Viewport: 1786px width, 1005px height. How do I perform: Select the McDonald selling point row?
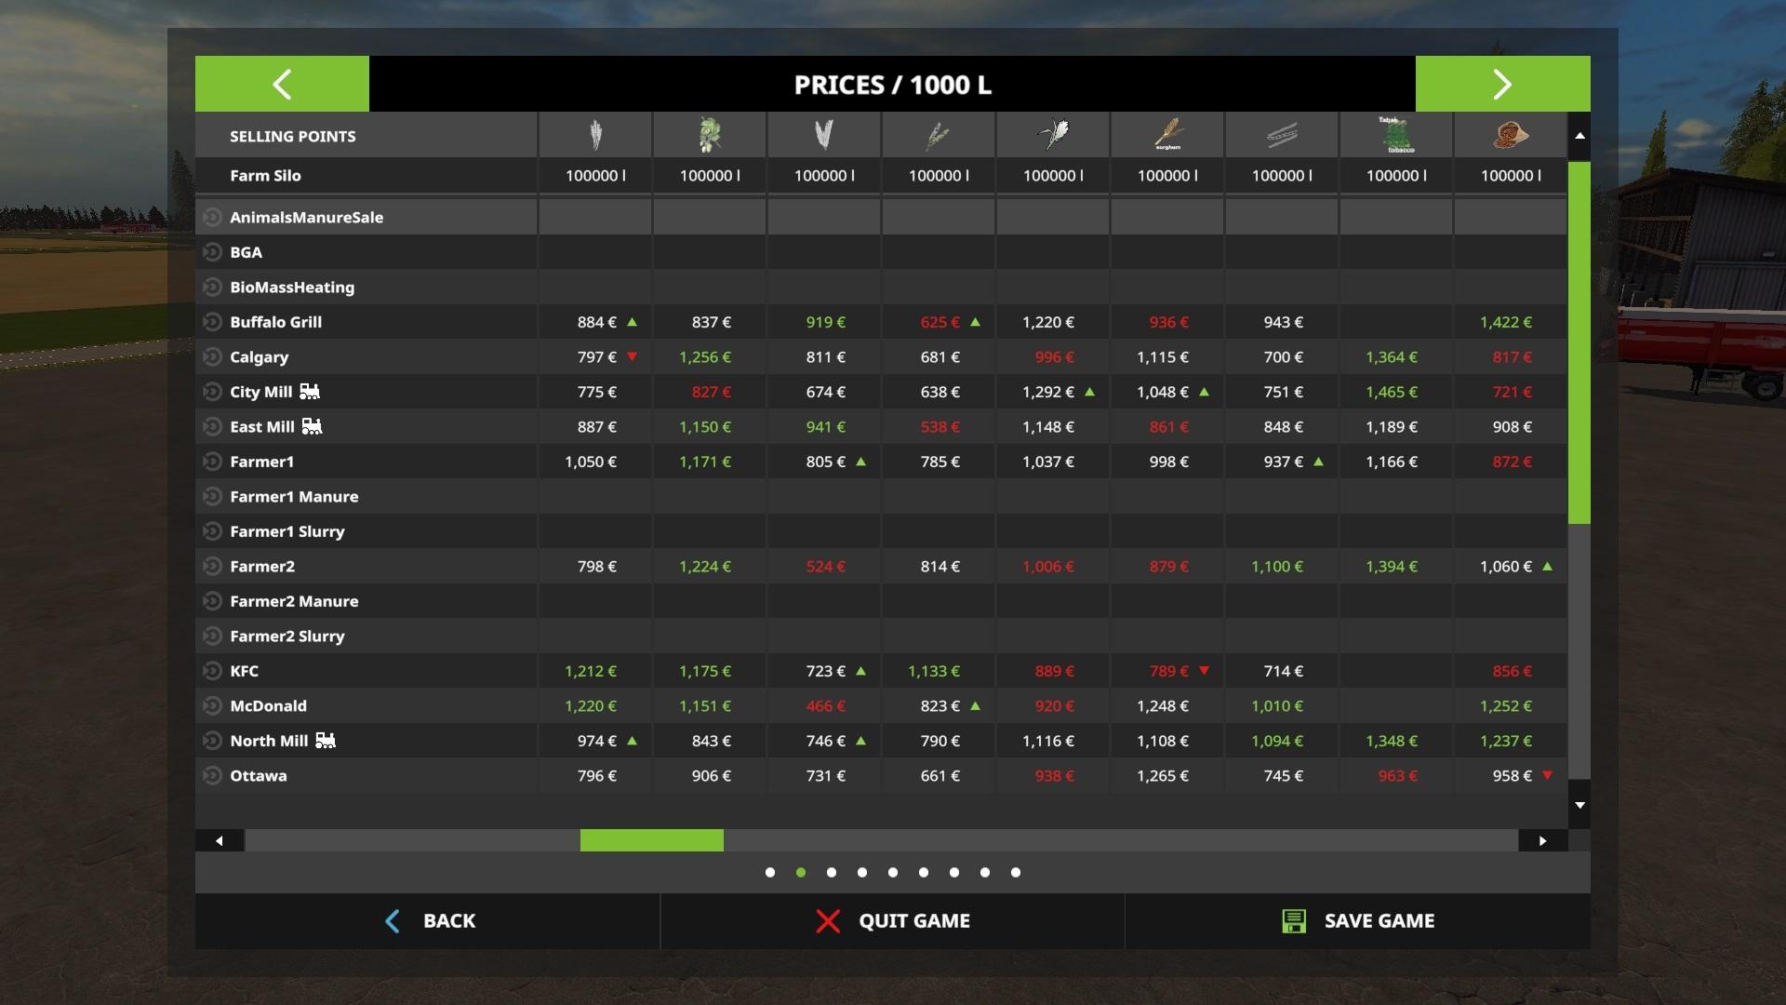click(x=269, y=706)
